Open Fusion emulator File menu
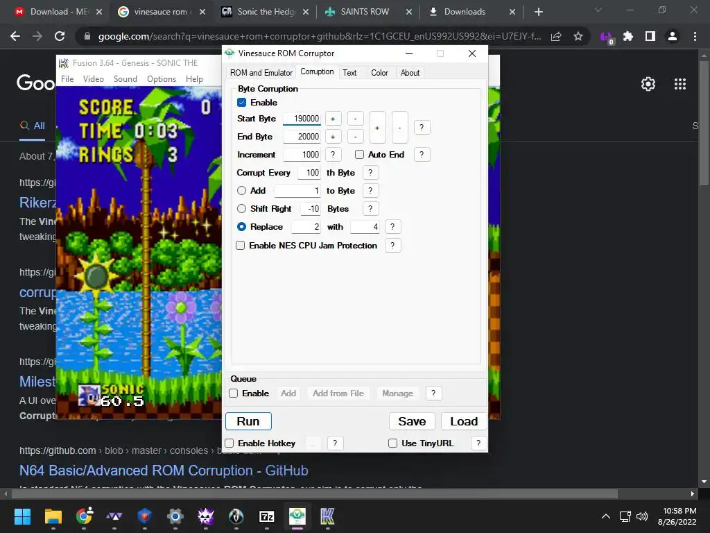Screen dimensions: 710x533 click(x=67, y=79)
